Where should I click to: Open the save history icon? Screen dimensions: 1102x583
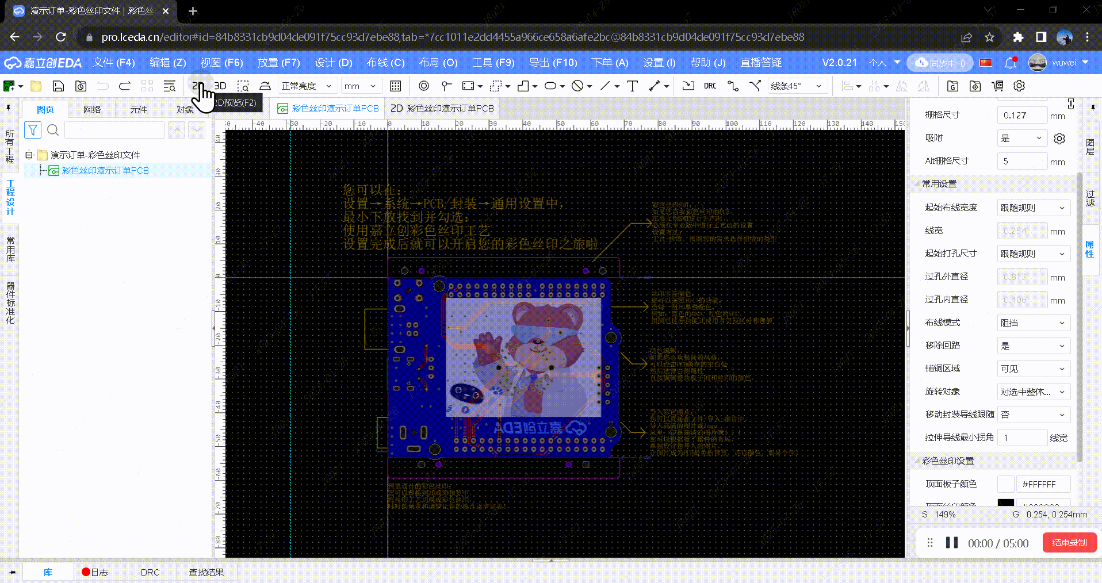pyautogui.click(x=81, y=86)
